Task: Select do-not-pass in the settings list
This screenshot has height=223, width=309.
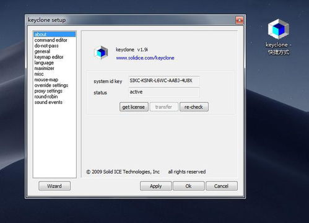Action: 46,46
